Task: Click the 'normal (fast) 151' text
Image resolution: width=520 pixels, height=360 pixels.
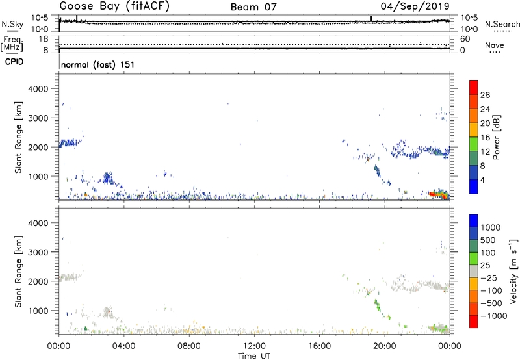Action: coord(98,64)
